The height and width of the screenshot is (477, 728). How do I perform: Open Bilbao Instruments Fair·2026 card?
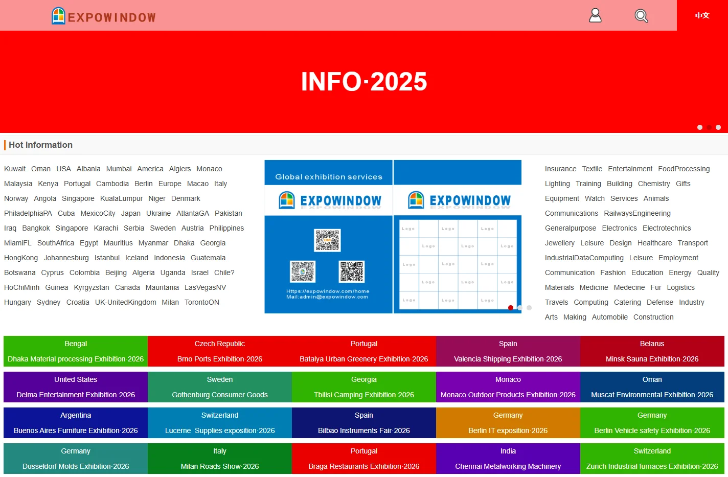pyautogui.click(x=364, y=423)
